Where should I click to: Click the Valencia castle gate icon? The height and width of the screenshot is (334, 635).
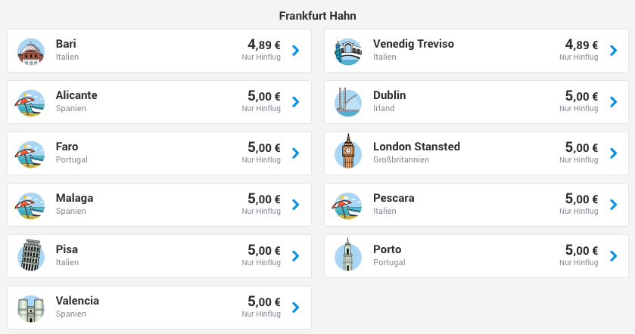pos(31,308)
